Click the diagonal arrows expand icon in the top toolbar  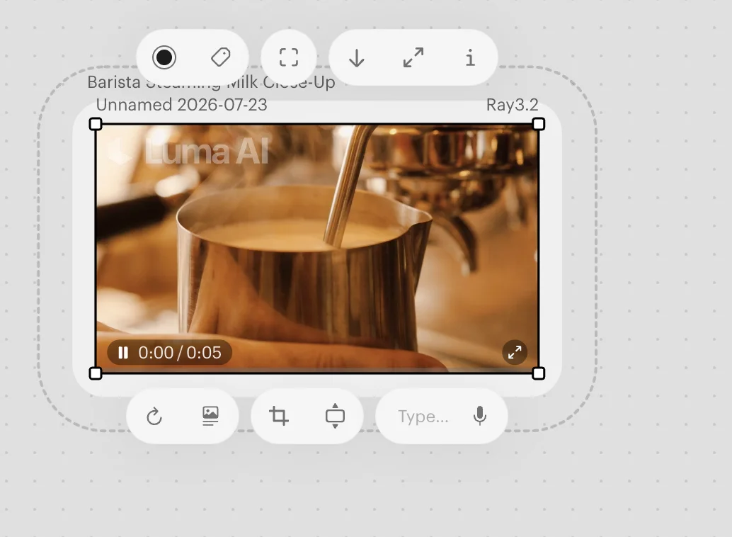pos(413,57)
